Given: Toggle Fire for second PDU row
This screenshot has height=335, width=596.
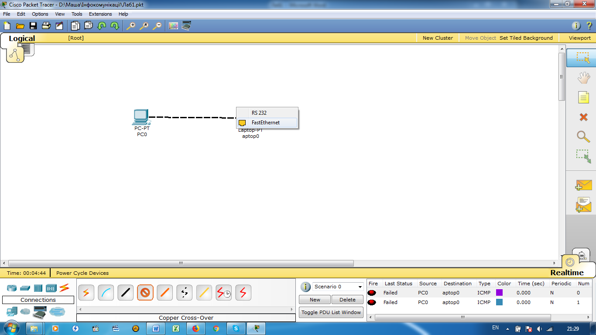Looking at the screenshot, I should [x=372, y=302].
